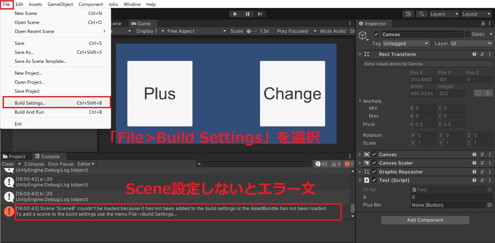Open Canvas component help icon
This screenshot has height=243, width=495.
click(x=474, y=154)
